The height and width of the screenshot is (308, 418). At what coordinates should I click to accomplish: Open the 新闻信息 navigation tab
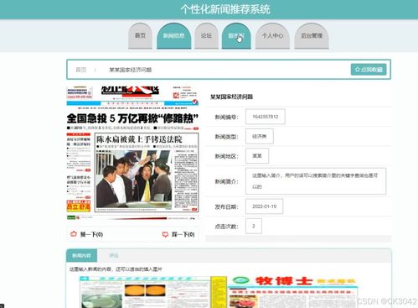(173, 36)
